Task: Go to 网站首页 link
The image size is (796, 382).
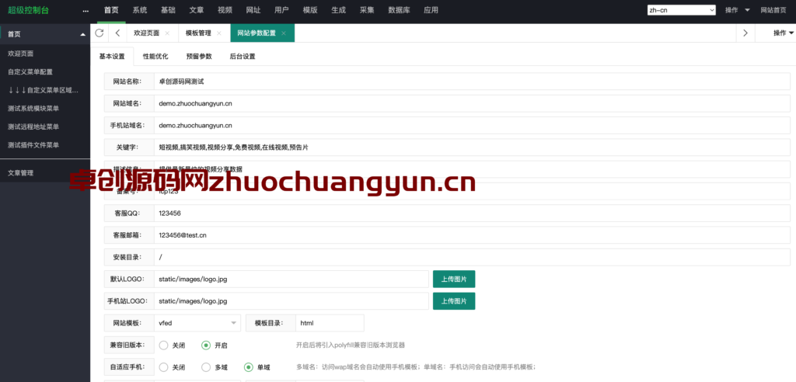Action: [773, 10]
